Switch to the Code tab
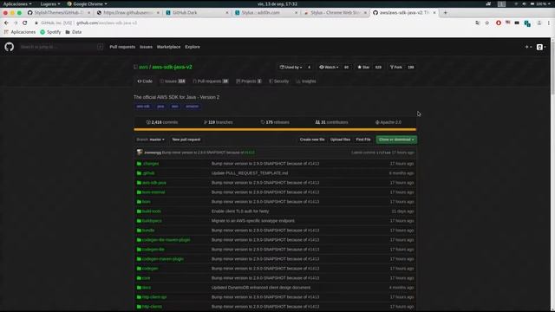555x312 pixels. [x=145, y=81]
